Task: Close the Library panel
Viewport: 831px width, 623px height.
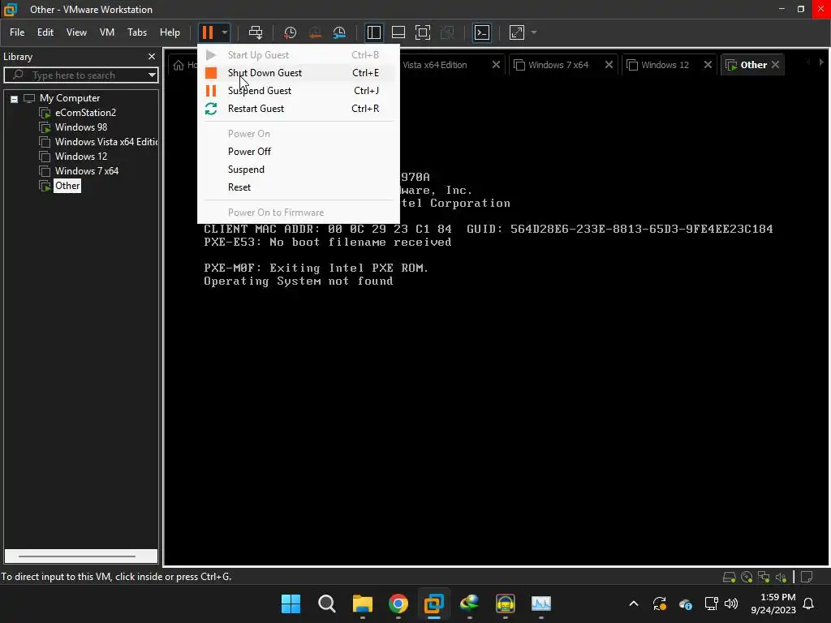Action: pyautogui.click(x=152, y=56)
